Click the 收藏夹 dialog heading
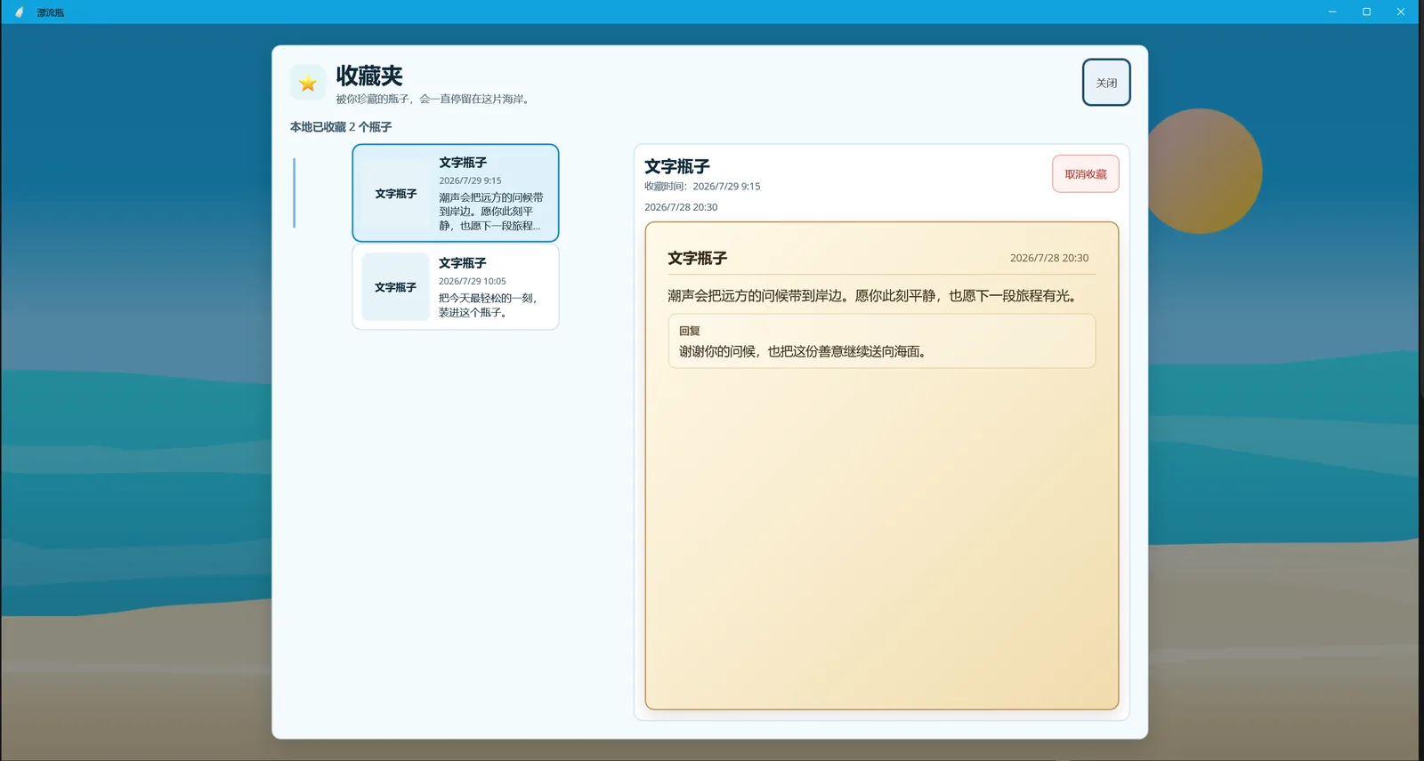Screen dimensions: 1424x761 click(369, 76)
